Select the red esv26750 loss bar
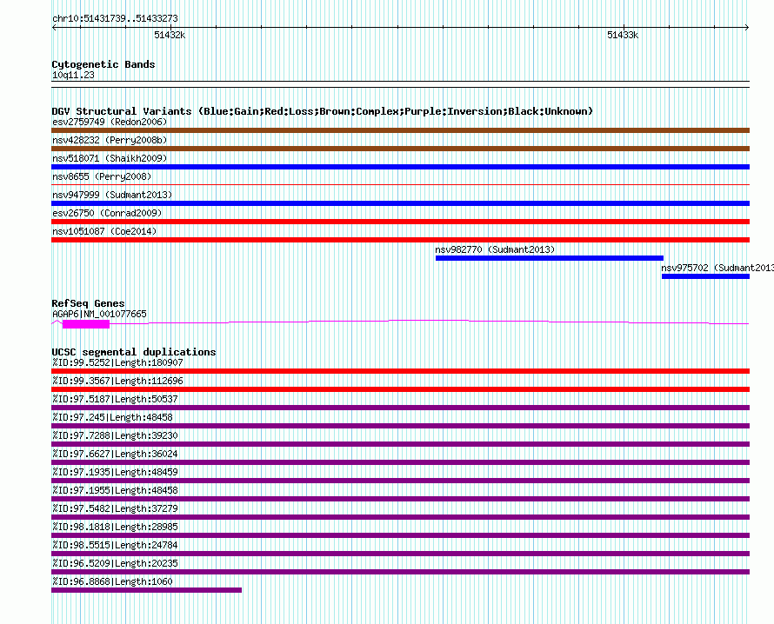The width and height of the screenshot is (774, 624). pos(400,222)
